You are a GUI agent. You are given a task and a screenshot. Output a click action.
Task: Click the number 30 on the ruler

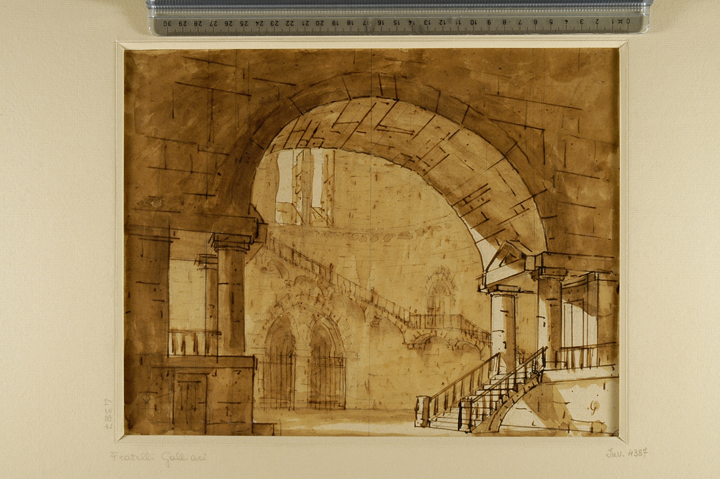pos(168,23)
